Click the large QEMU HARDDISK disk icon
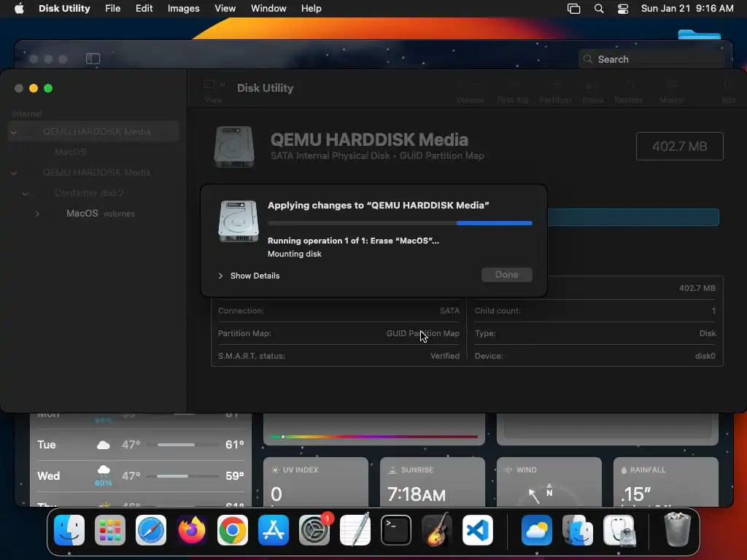 [234, 146]
